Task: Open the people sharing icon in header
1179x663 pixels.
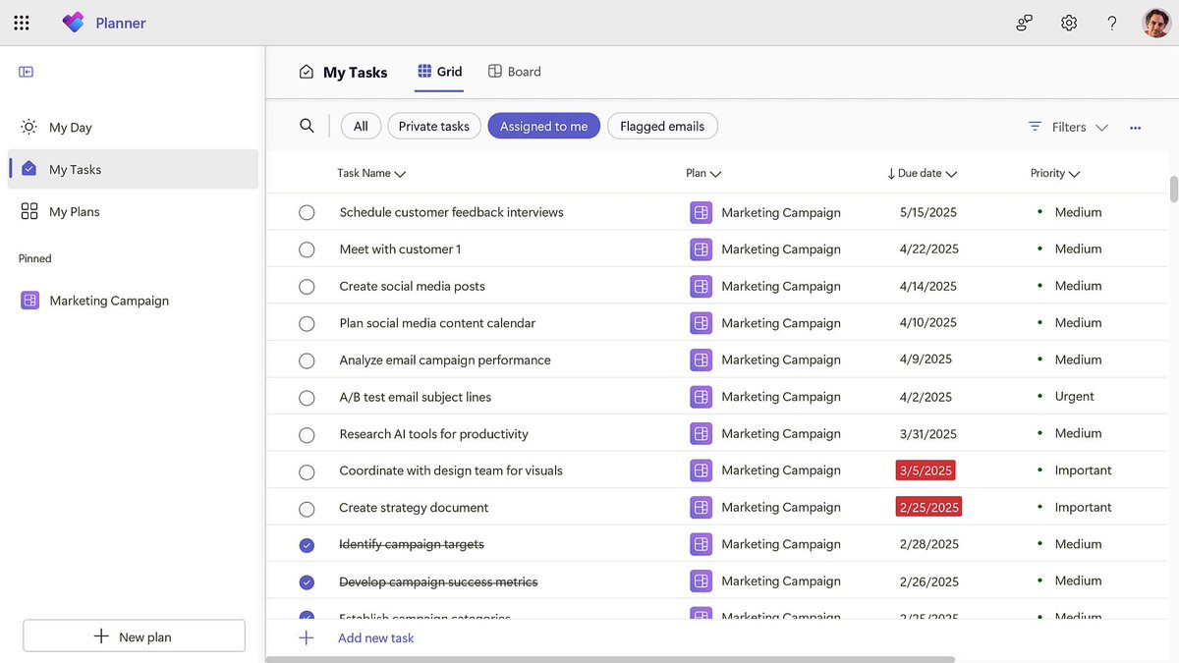Action: click(1025, 23)
